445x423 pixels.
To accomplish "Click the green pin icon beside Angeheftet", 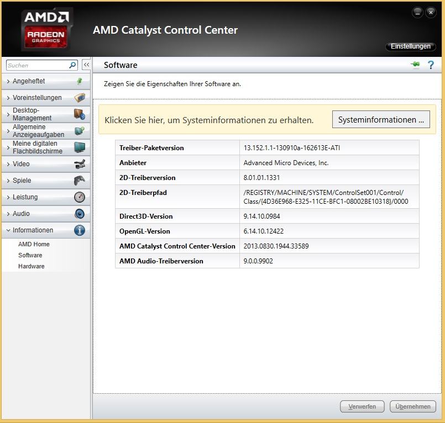I will tap(80, 81).
